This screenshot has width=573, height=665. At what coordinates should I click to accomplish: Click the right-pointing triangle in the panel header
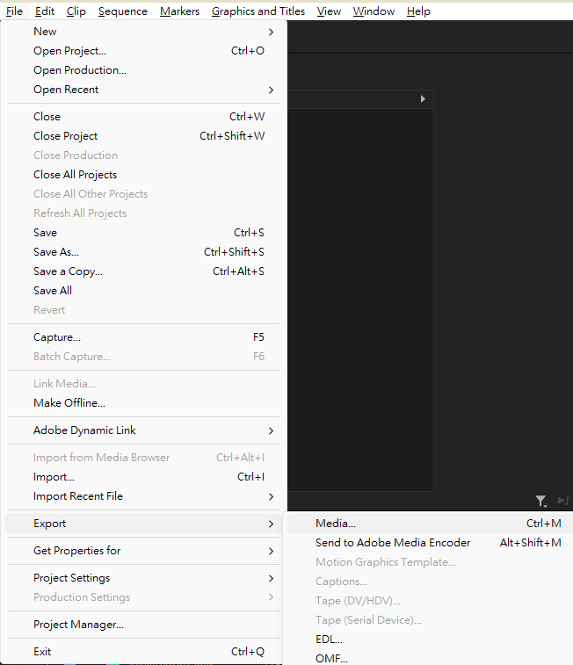pos(423,99)
